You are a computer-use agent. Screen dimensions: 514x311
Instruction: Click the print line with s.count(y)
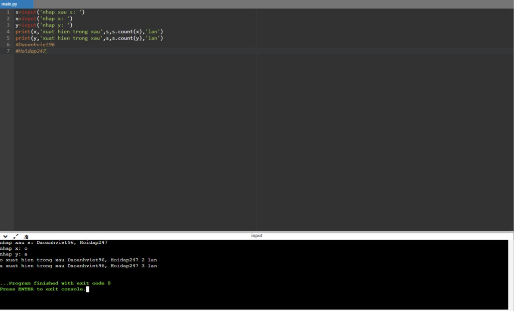tap(89, 38)
